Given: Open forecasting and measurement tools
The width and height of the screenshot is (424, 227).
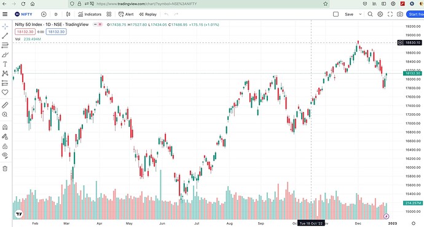Looking at the screenshot, I should pos(5,83).
